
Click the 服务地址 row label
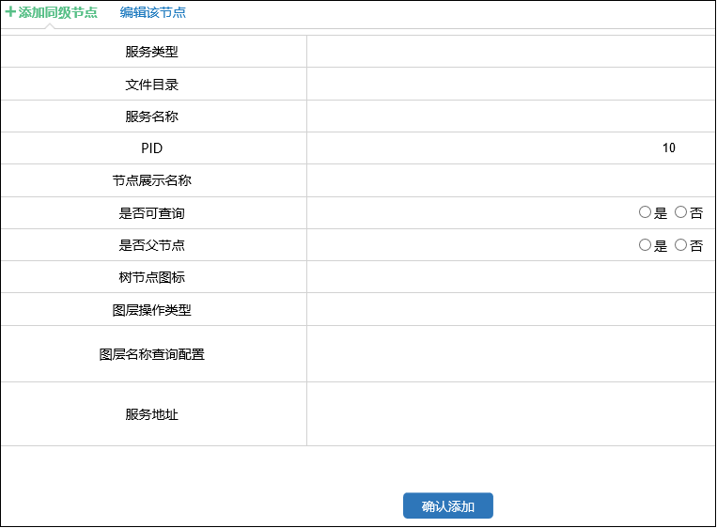(x=152, y=414)
